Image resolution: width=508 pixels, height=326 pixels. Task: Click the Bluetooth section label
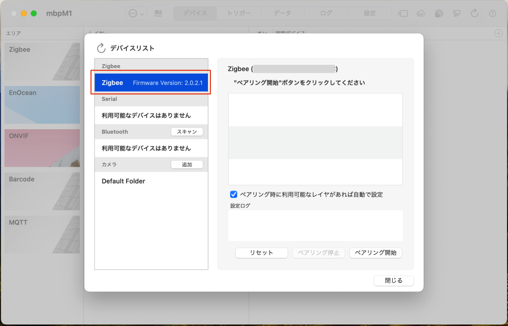click(x=115, y=132)
